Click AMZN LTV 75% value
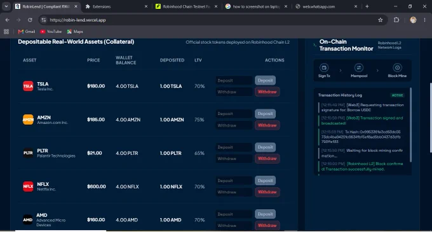Viewport: 432px width, 232px height. 199,119
